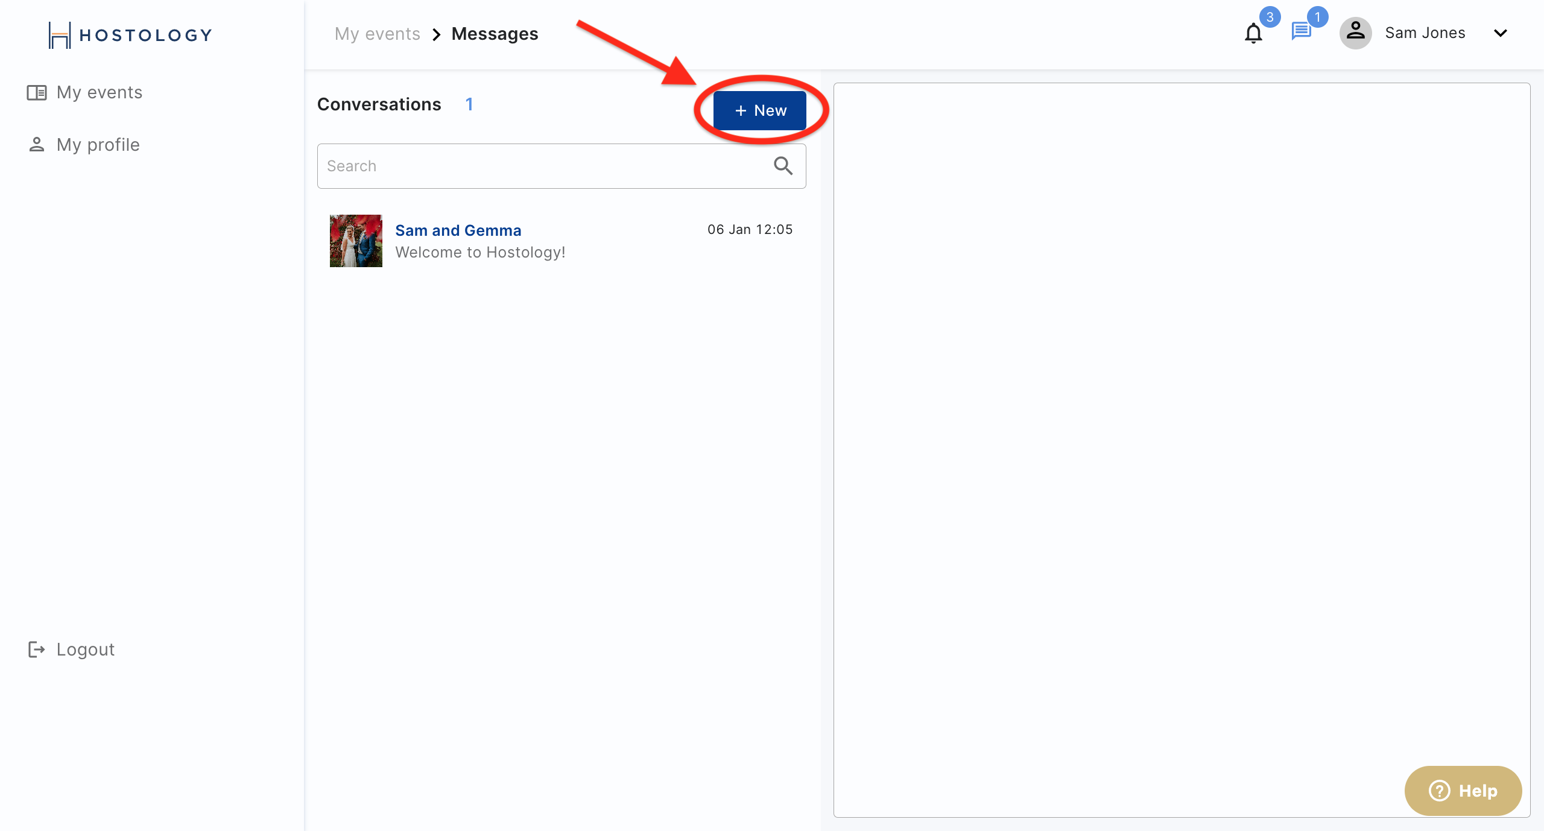Open the messages chat icon
Image resolution: width=1544 pixels, height=831 pixels.
[x=1302, y=31]
